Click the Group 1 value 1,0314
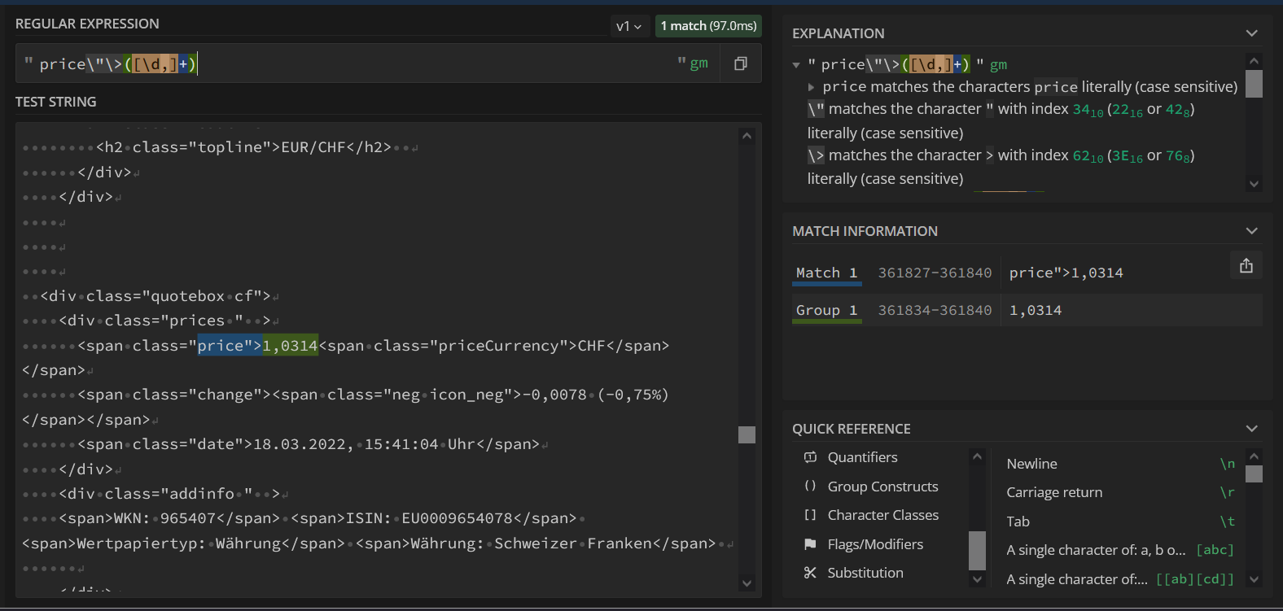1283x611 pixels. [1036, 310]
